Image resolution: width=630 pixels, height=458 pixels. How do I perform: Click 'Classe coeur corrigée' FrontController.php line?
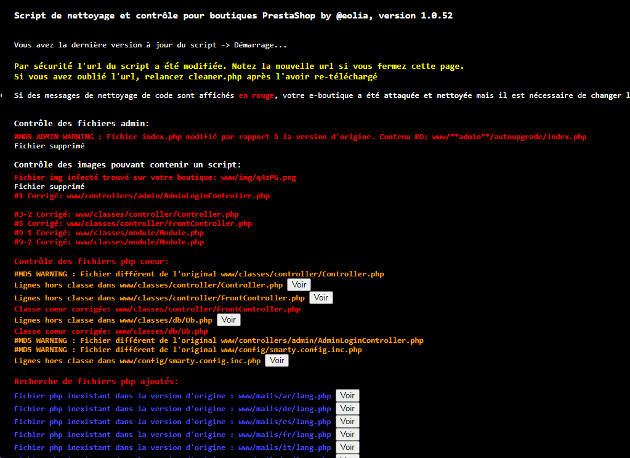tap(157, 309)
